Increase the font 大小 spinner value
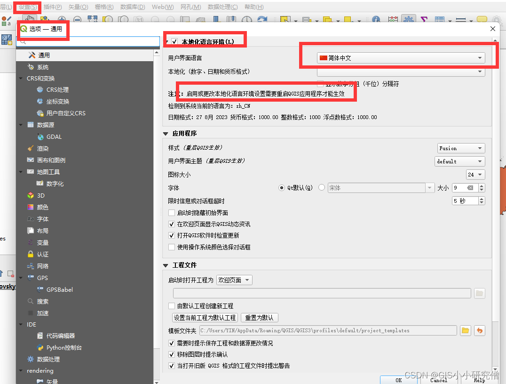Screen dimensions: 506x384 [482, 186]
